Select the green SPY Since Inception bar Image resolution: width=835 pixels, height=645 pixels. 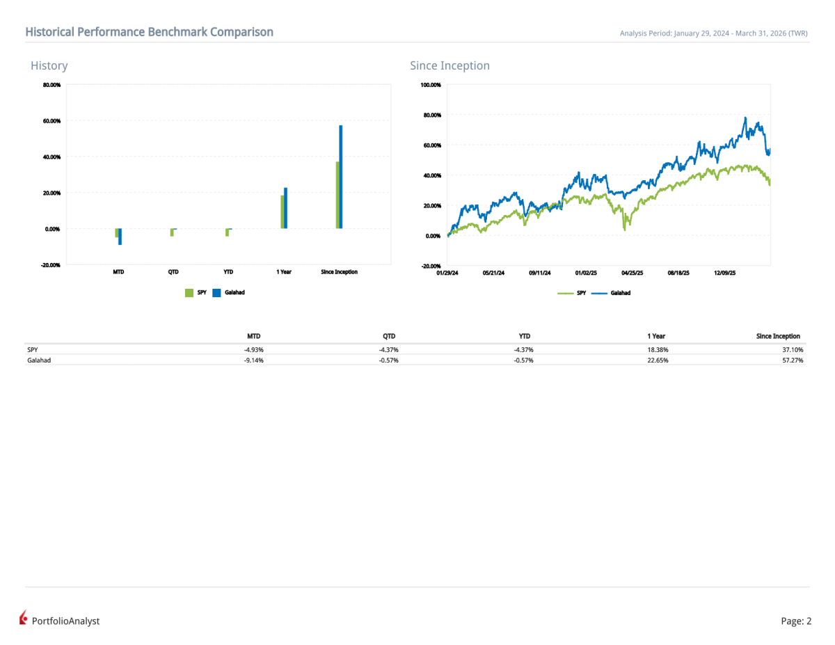pyautogui.click(x=337, y=195)
